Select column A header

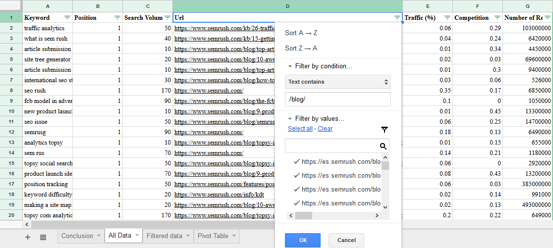tap(48, 6)
